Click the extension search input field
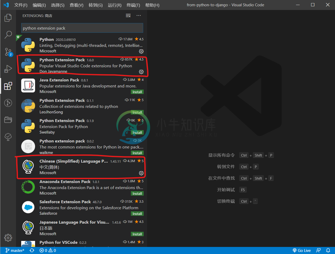 click(x=82, y=28)
